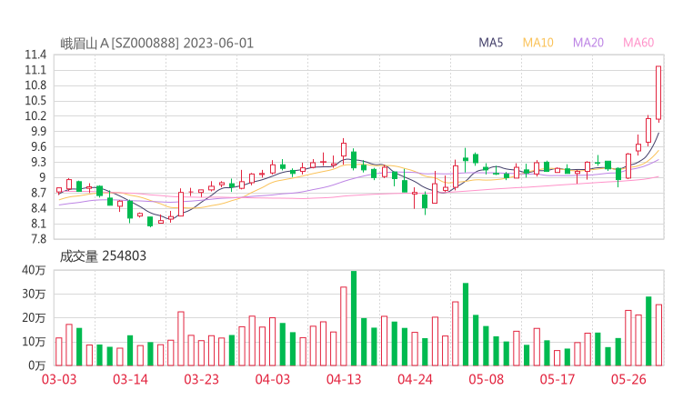Click the 04-13 date axis label
Viewport: 673px width, 400px height.
(344, 379)
